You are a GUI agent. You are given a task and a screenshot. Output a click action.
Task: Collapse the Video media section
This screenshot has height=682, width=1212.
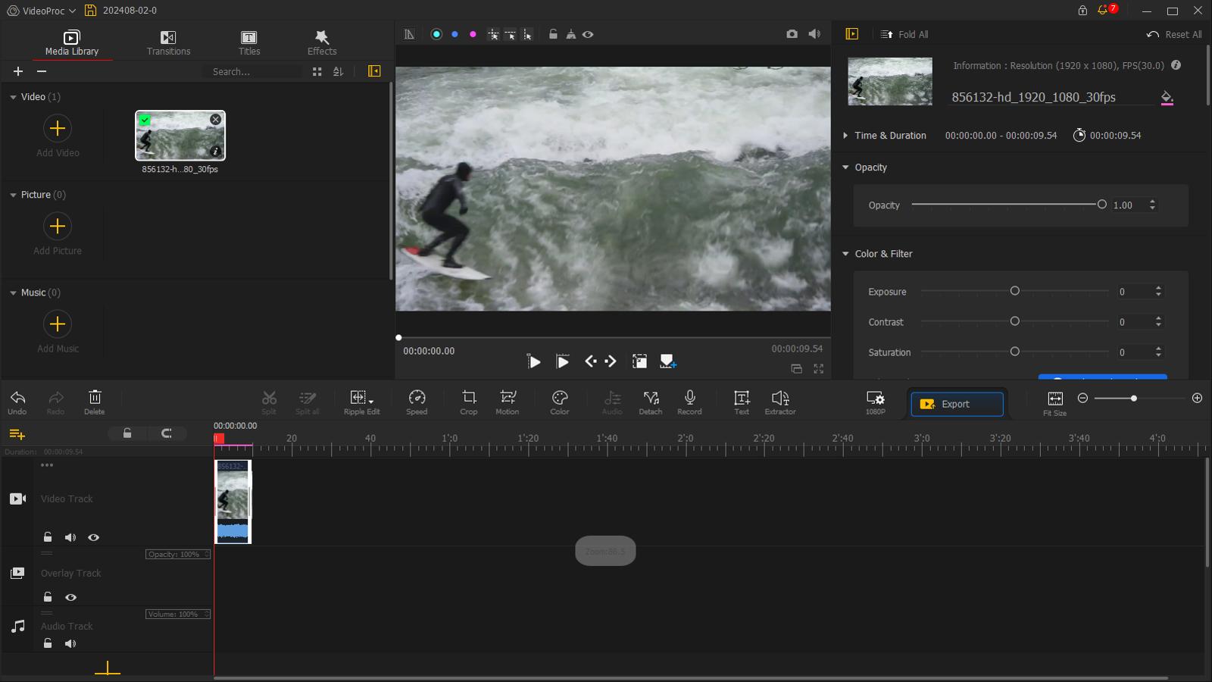click(x=12, y=96)
